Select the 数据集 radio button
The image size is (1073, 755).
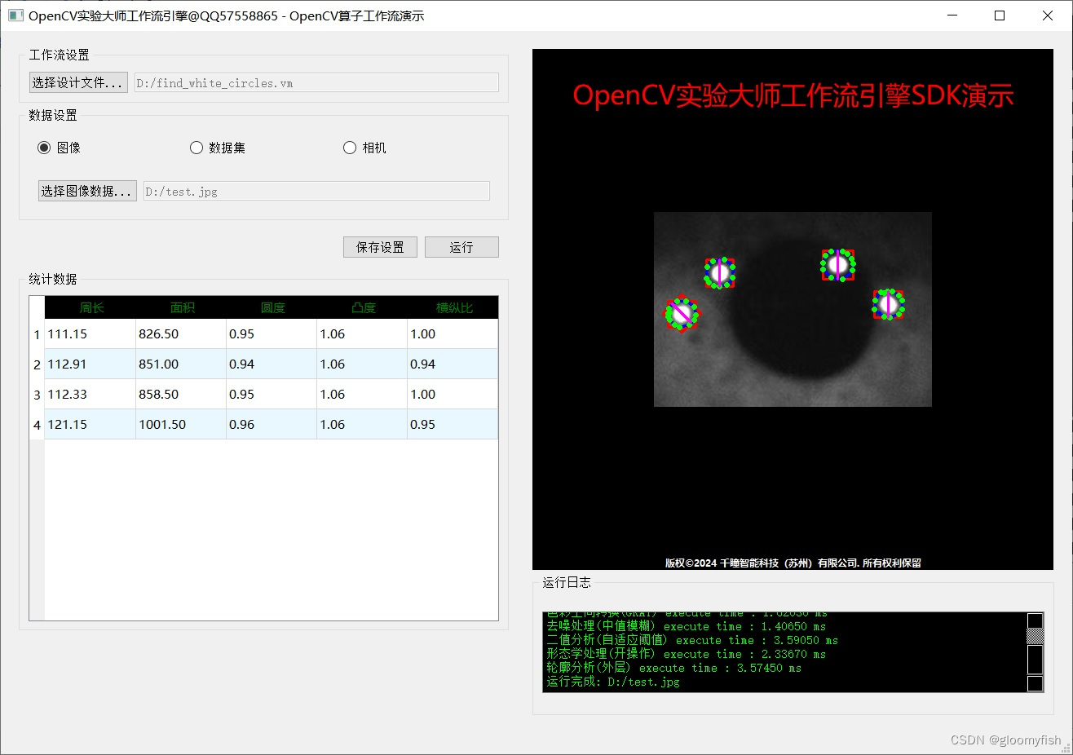pyautogui.click(x=196, y=148)
